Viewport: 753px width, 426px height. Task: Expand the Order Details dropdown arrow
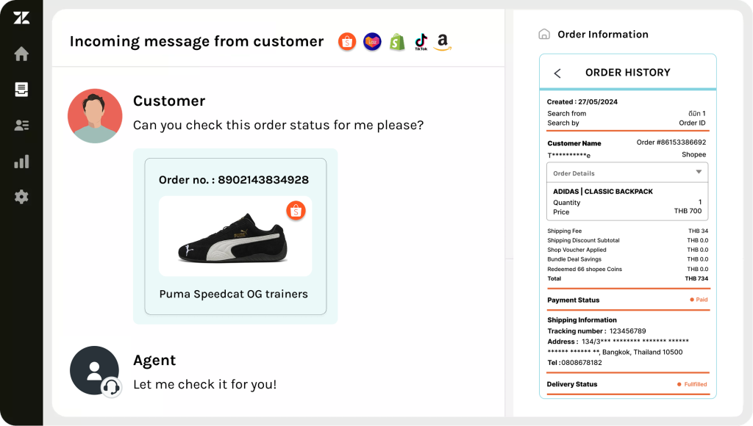[x=699, y=172]
